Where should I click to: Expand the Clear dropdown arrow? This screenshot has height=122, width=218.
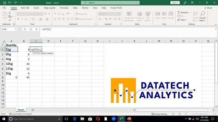tap(186, 20)
